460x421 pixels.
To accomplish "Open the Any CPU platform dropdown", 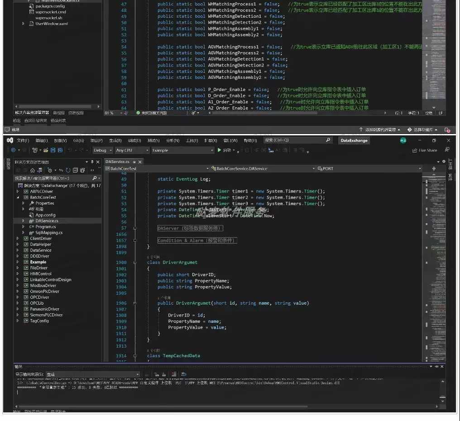I will (132, 150).
